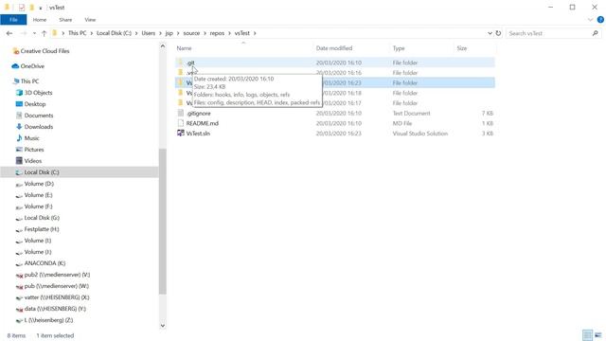Click 'Local Disk (C:)' breadcrumb
This screenshot has width=606, height=341.
[x=114, y=33]
